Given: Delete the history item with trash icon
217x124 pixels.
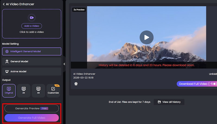Looking at the screenshot, I should [x=76, y=84].
